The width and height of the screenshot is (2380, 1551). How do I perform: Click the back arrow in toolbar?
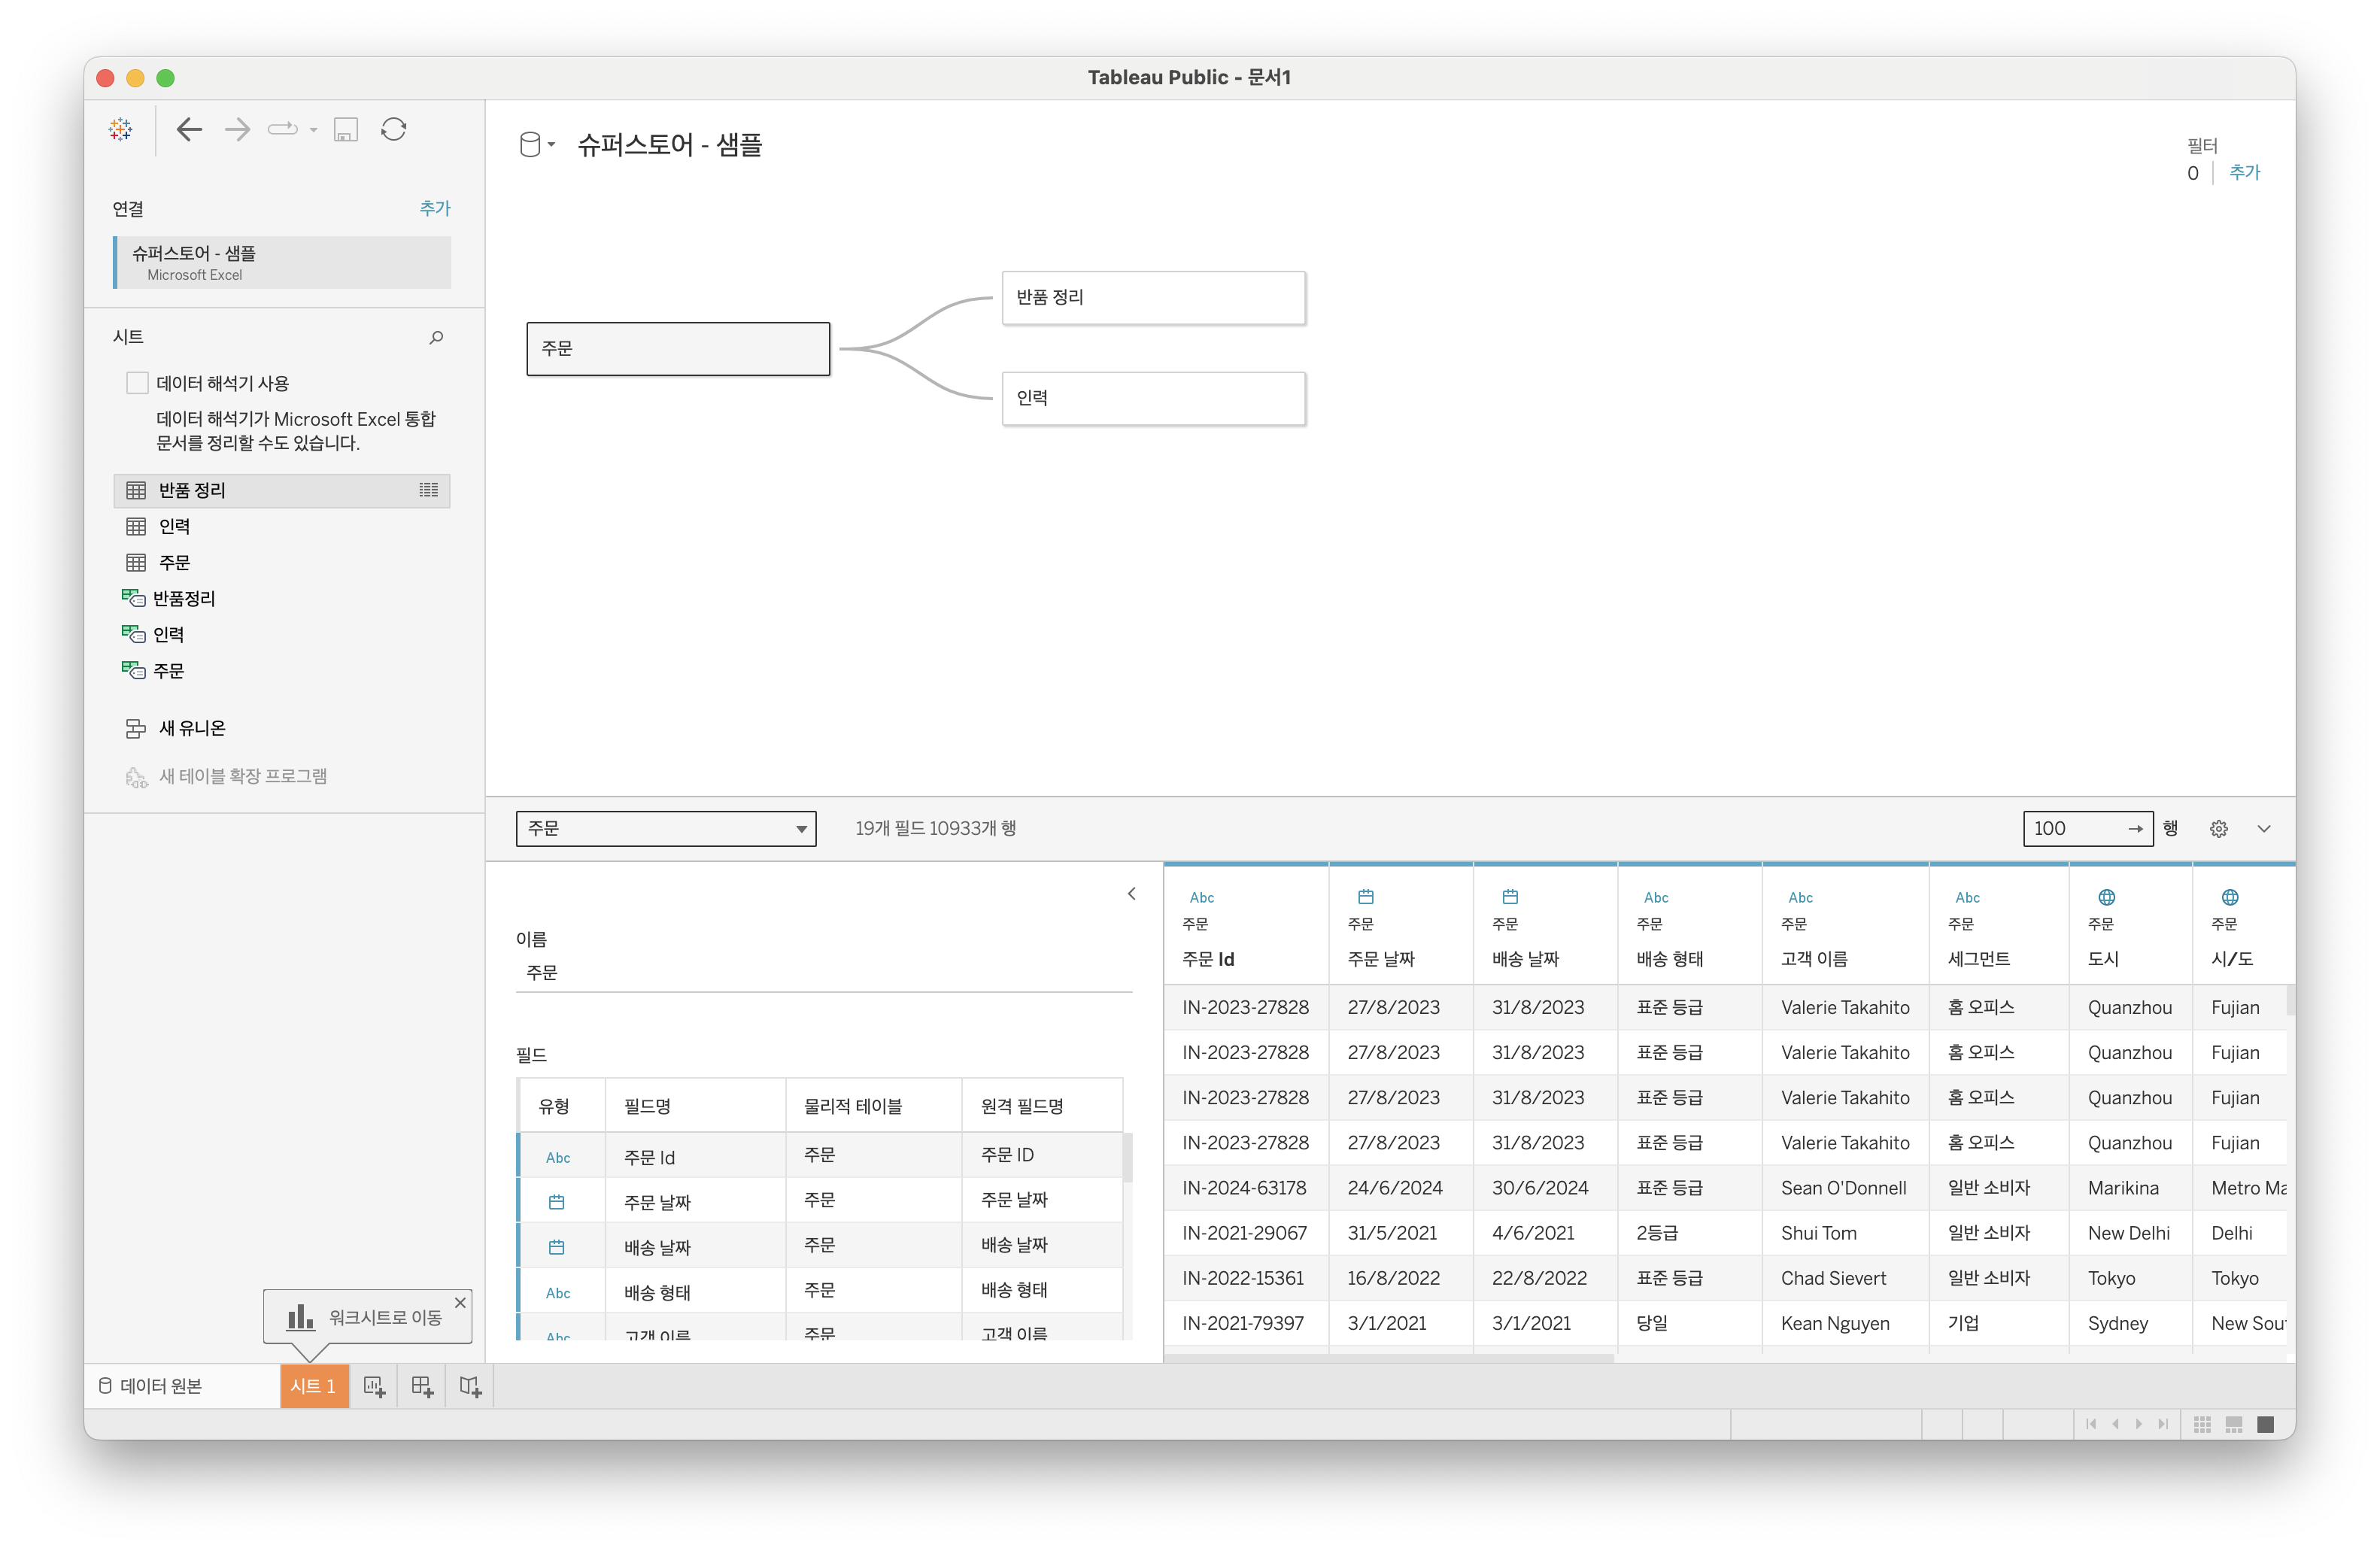point(189,129)
